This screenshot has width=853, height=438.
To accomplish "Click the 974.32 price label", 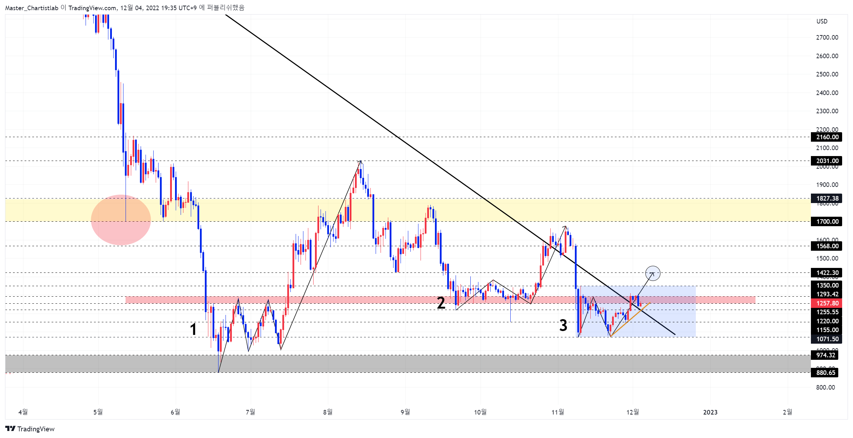I will click(825, 355).
